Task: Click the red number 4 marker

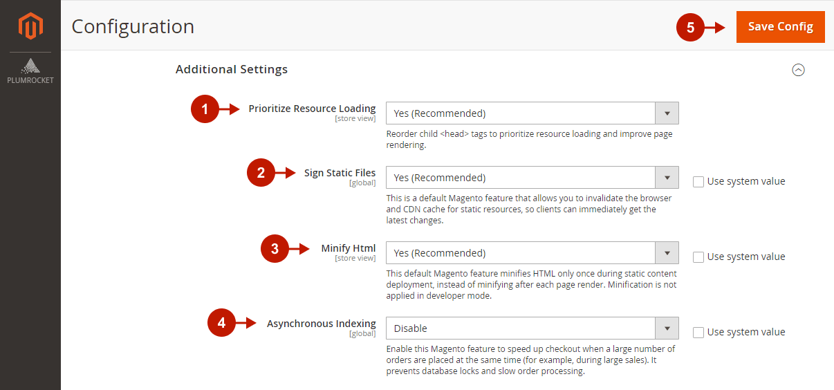Action: [221, 323]
